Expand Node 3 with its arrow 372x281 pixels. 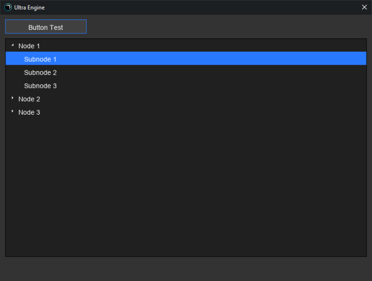12,112
